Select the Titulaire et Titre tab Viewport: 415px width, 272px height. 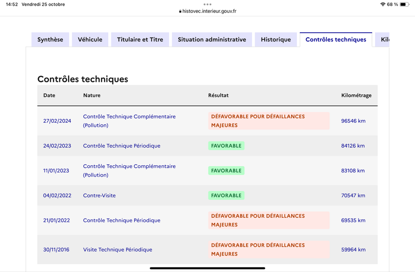[x=140, y=40]
